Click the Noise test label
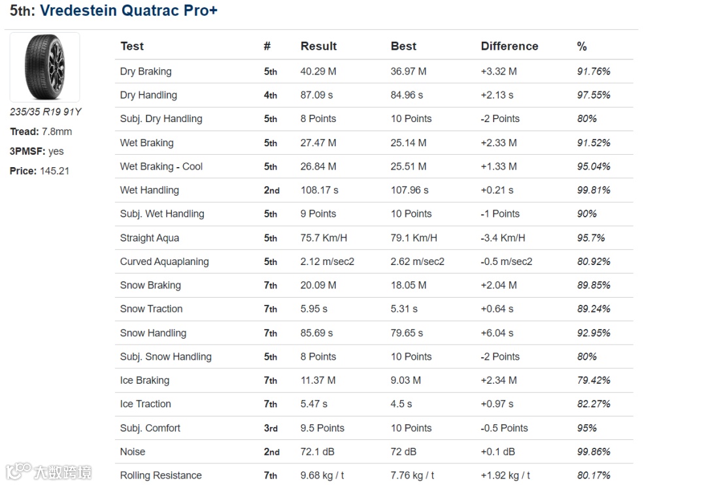This screenshot has width=706, height=485. pos(133,452)
